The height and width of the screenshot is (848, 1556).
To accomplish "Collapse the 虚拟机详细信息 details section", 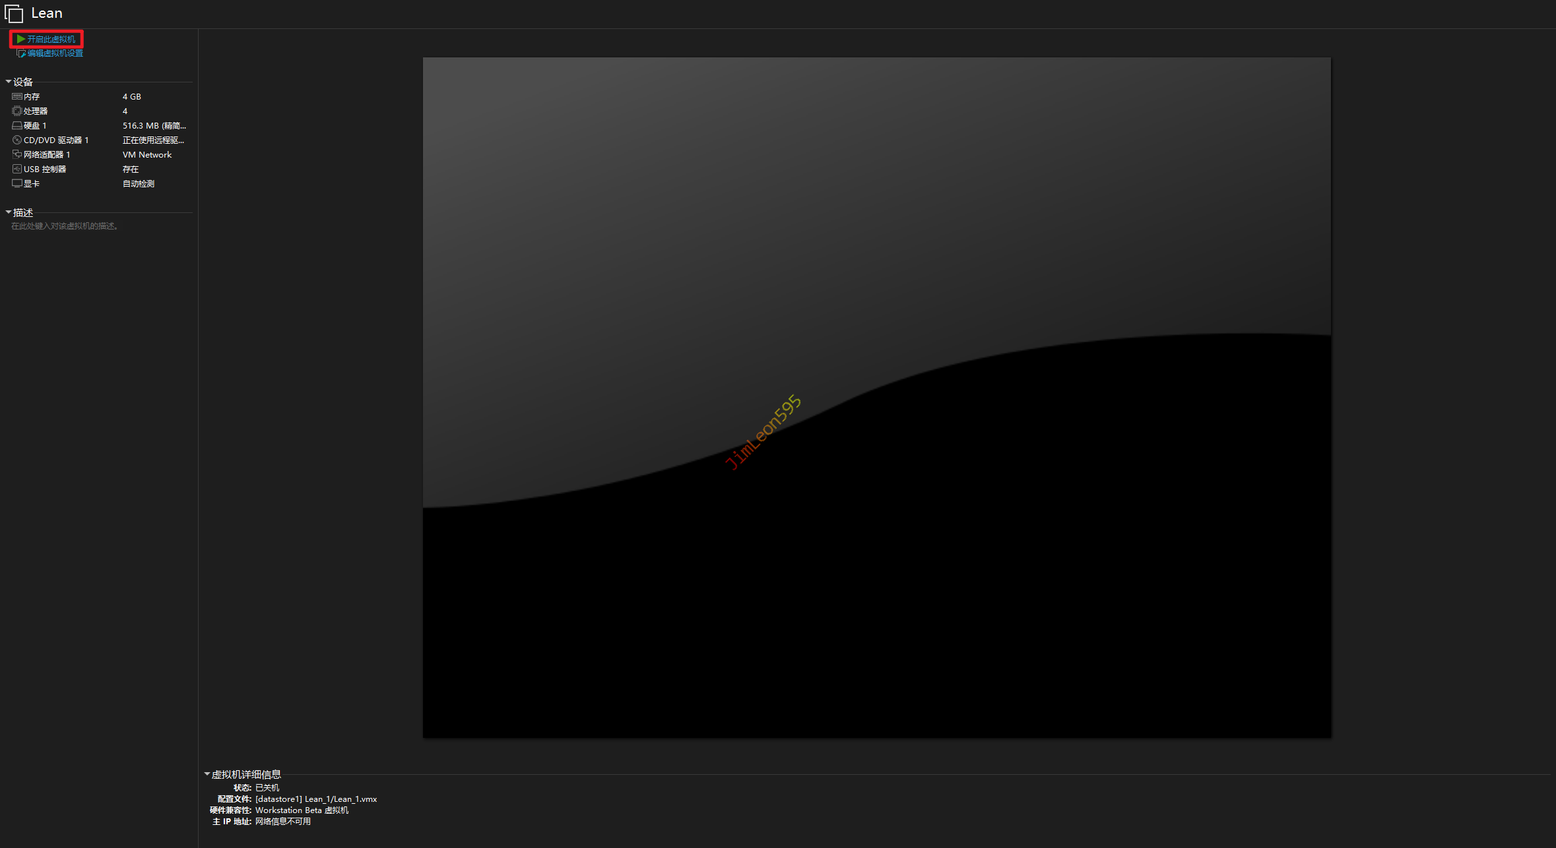I will coord(207,774).
